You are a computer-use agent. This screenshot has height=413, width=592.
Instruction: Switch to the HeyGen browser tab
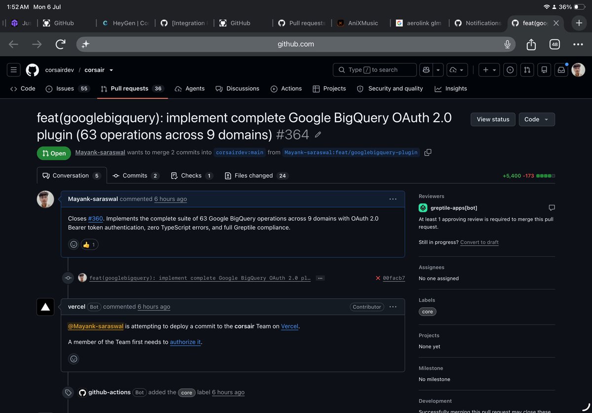tap(125, 23)
